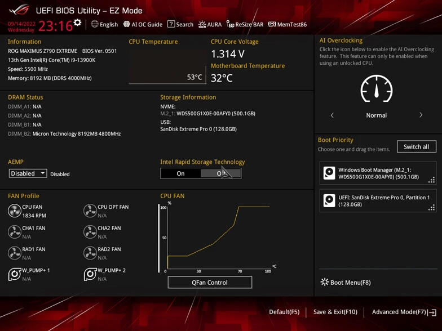
Task: Turn Intel Rapid Storage Technology On
Action: [180, 173]
